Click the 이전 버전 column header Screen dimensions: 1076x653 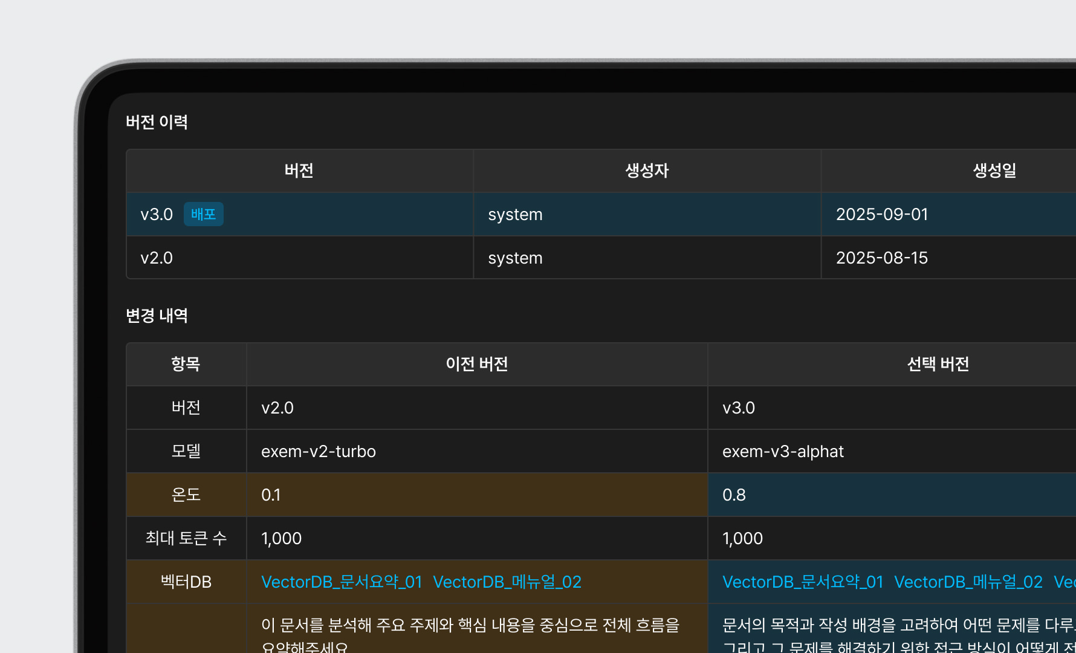[x=476, y=365]
